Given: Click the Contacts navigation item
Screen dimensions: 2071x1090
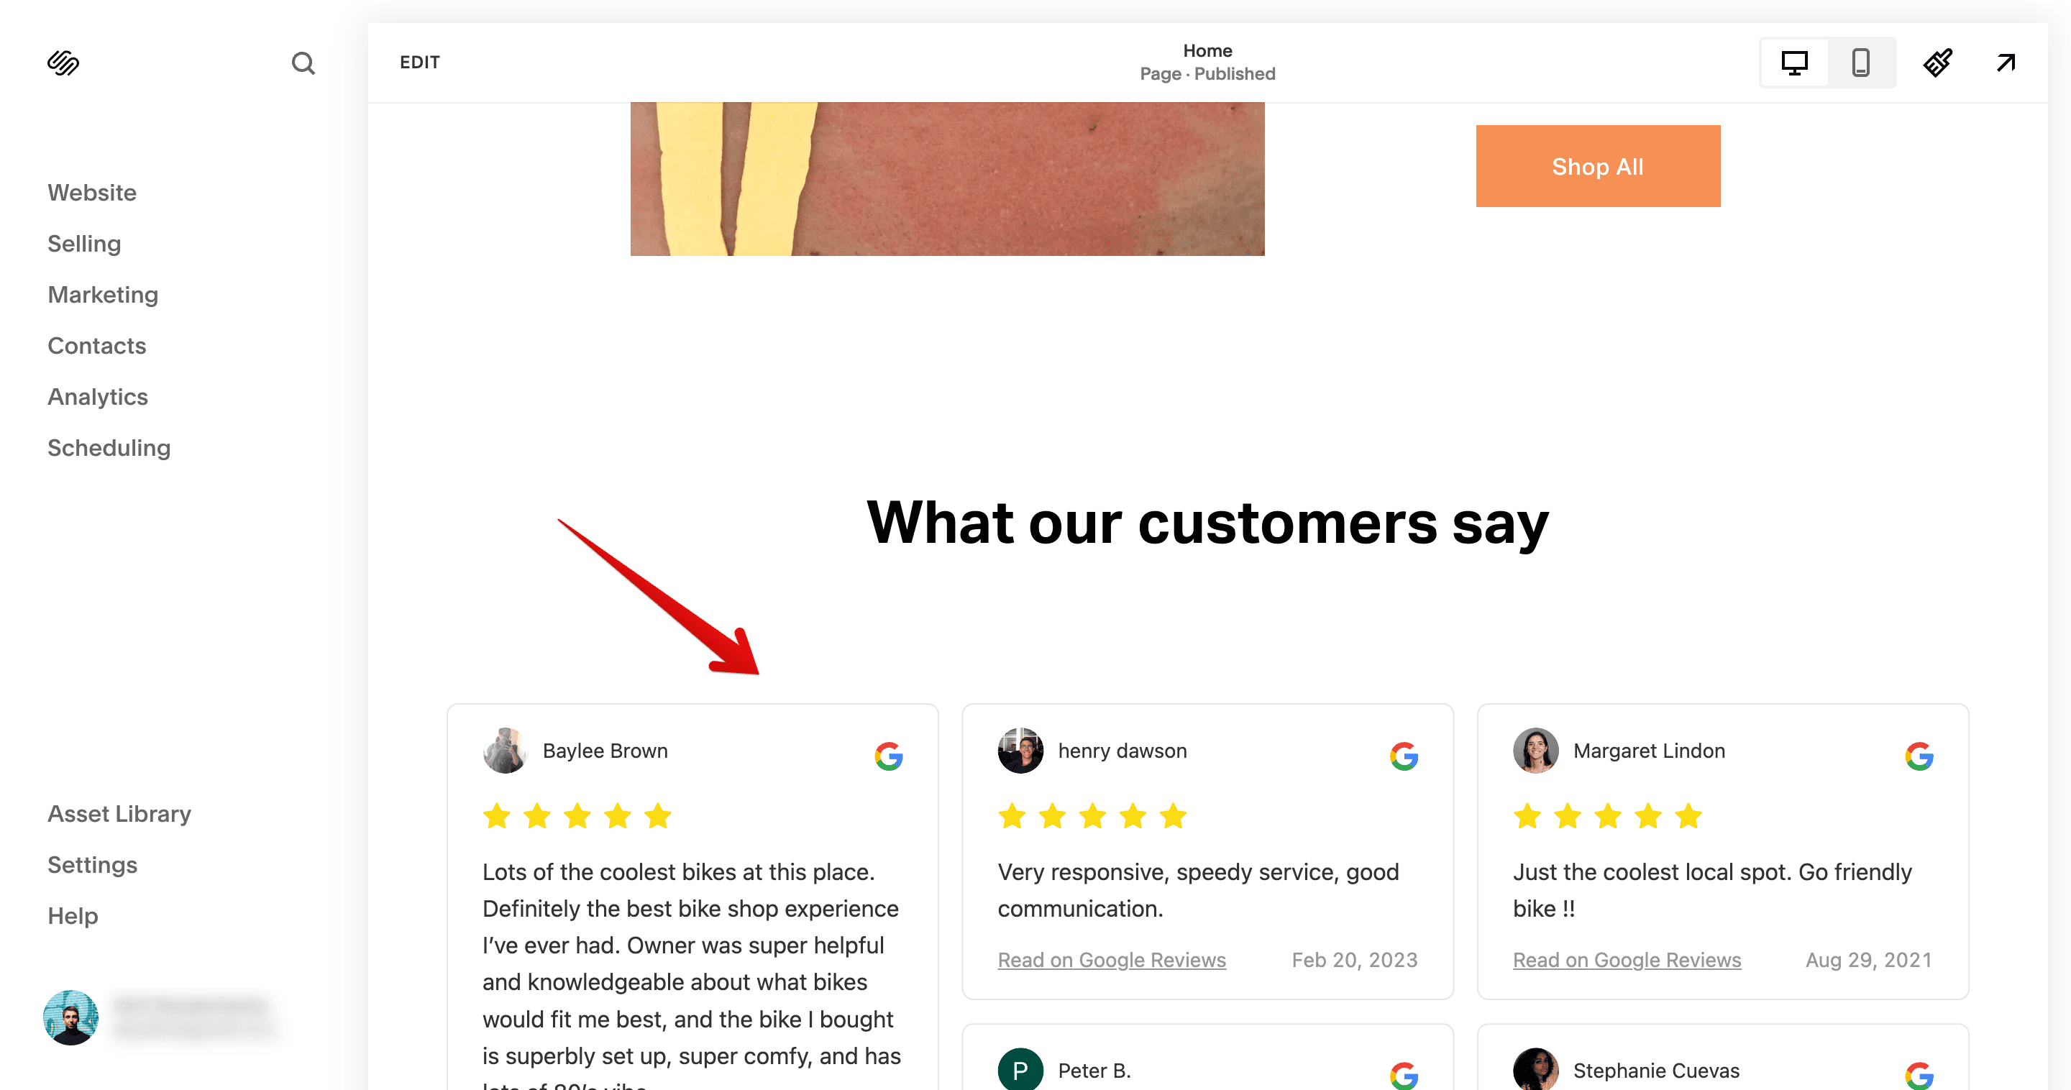Looking at the screenshot, I should [97, 345].
